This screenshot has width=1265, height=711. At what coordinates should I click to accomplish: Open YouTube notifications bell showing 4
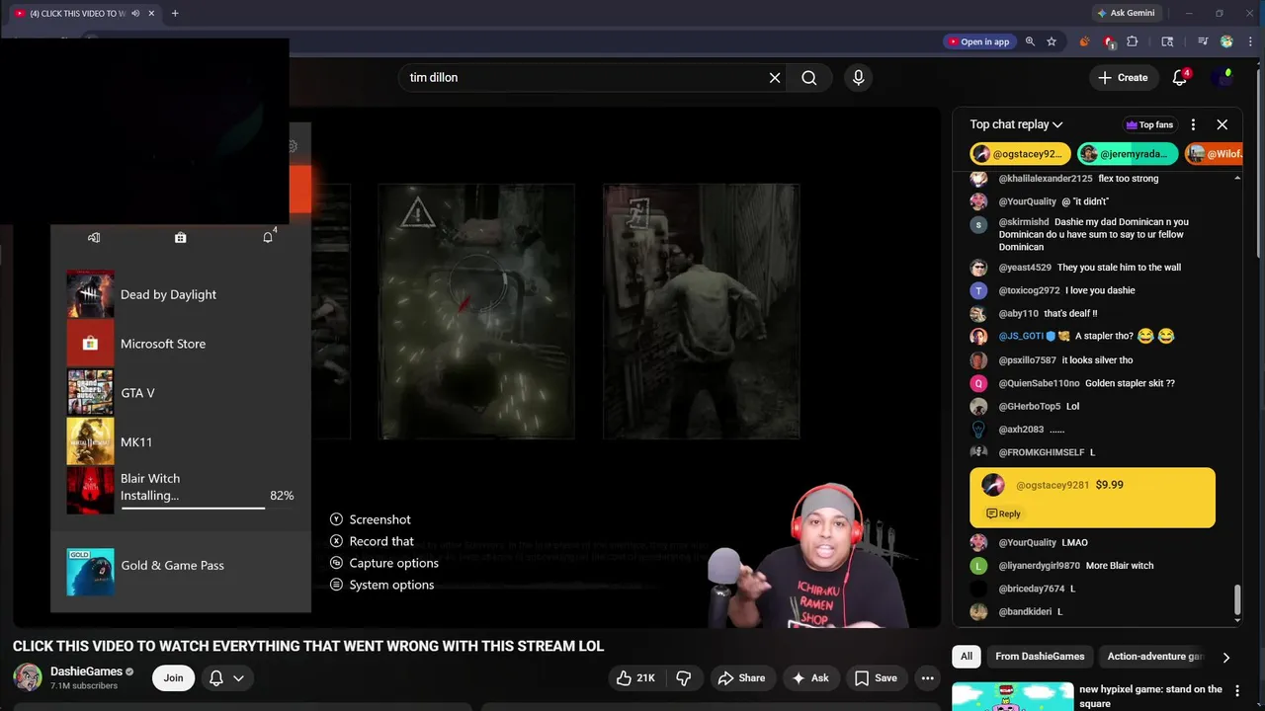pyautogui.click(x=1180, y=77)
